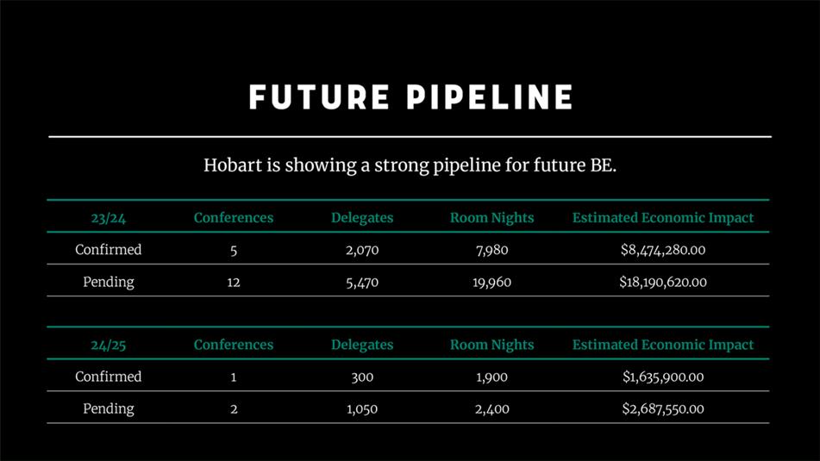The height and width of the screenshot is (461, 820).
Task: Select the Conferences header in the 23/24 table
Action: [234, 217]
